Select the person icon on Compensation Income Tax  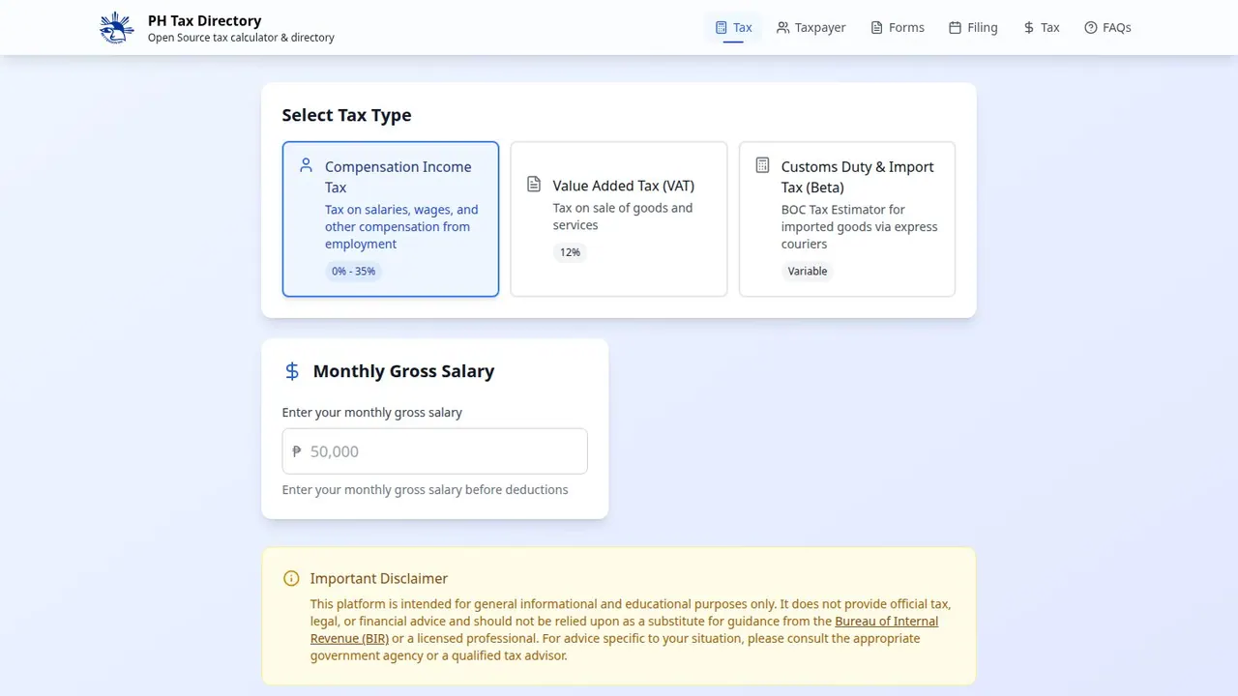tap(306, 165)
